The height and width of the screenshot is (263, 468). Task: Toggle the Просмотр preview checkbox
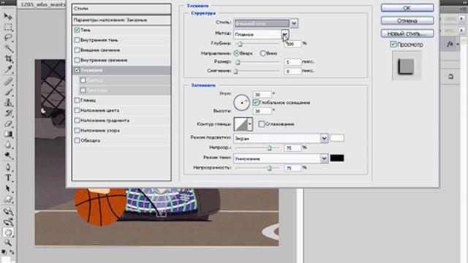click(393, 45)
